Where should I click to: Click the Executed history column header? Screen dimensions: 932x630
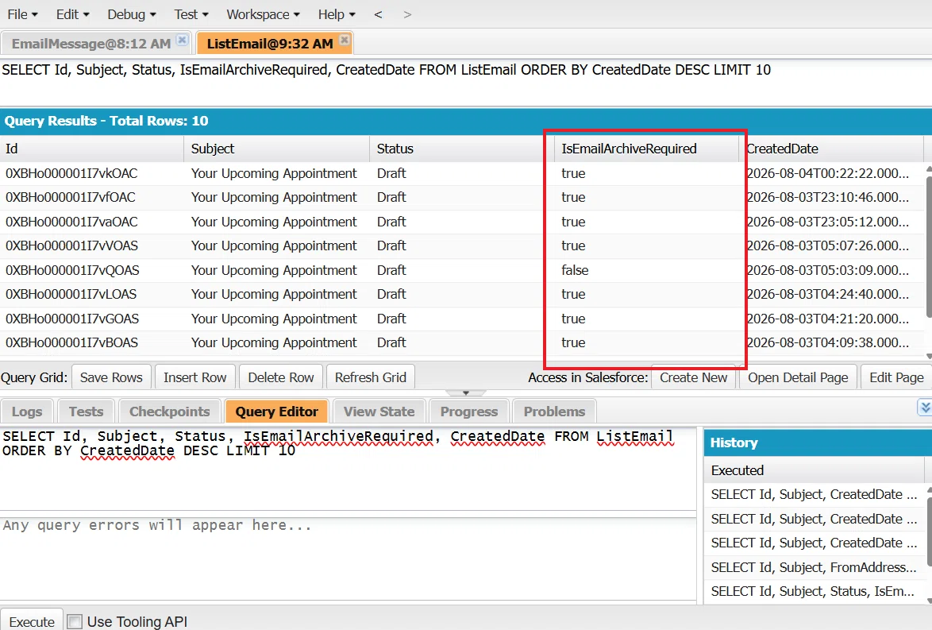(815, 470)
